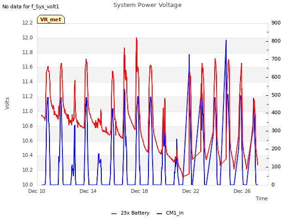Click the VR_met label box

pos(51,19)
